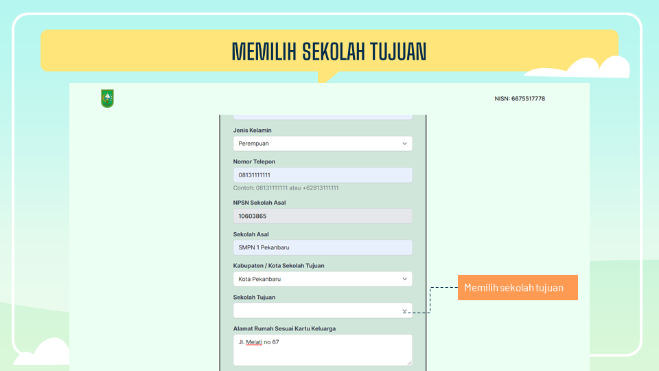Image resolution: width=659 pixels, height=371 pixels.
Task: Click the resize handle of the Alamat textarea
Action: [x=409, y=362]
